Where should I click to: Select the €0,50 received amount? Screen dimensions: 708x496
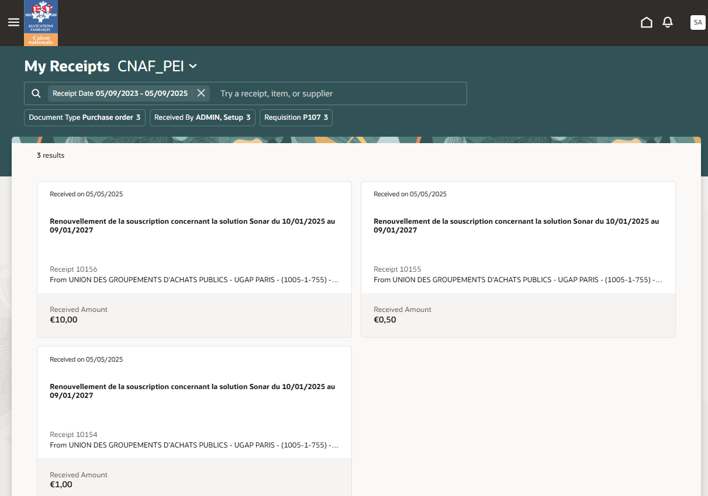pos(385,320)
